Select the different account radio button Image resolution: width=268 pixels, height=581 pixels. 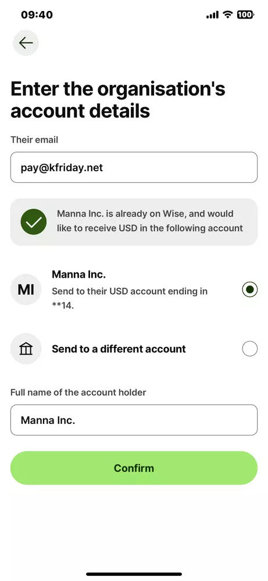coord(250,349)
